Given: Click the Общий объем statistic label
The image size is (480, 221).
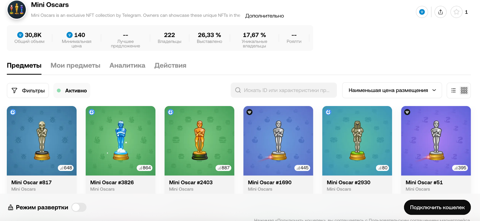Looking at the screenshot, I should coord(29,42).
